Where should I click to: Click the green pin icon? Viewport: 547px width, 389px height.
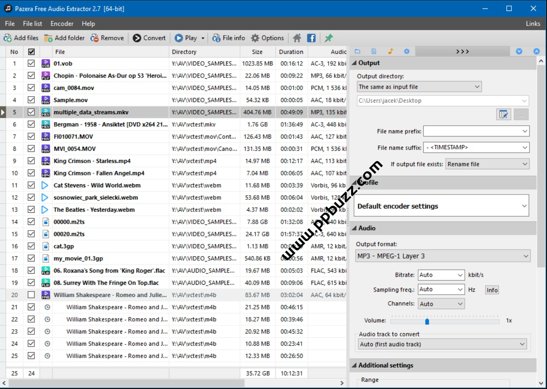click(329, 38)
